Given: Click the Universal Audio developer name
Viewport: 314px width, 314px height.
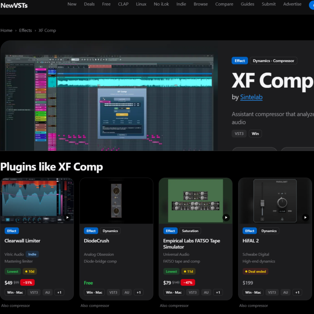Looking at the screenshot, I should coord(176,254).
